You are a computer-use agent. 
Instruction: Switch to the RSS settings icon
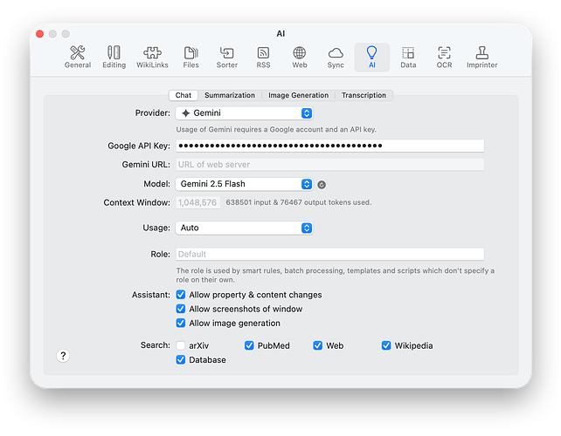[263, 58]
